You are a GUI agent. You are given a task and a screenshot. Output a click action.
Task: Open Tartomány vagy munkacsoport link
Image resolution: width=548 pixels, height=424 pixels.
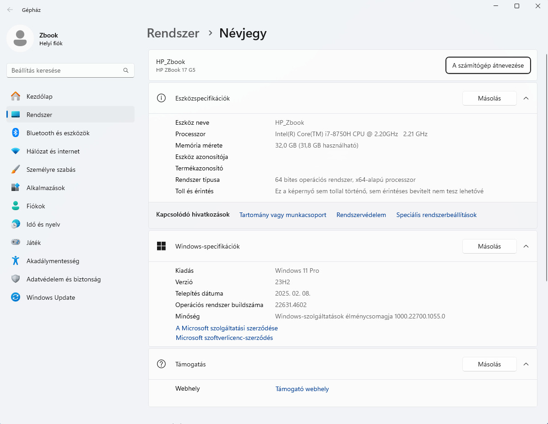coord(283,215)
